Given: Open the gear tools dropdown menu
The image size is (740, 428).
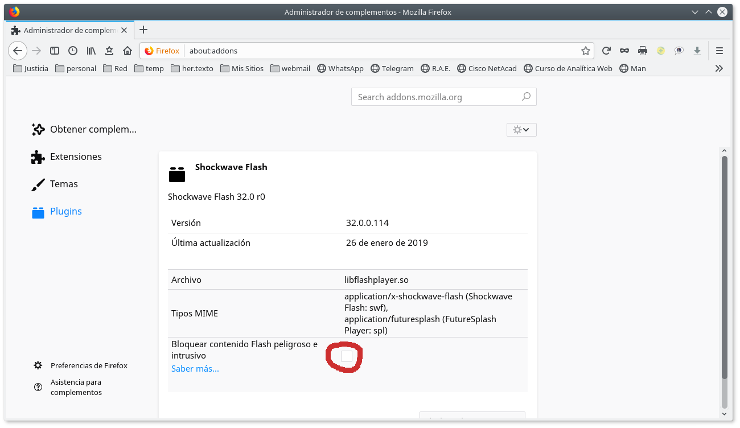Looking at the screenshot, I should pos(521,130).
